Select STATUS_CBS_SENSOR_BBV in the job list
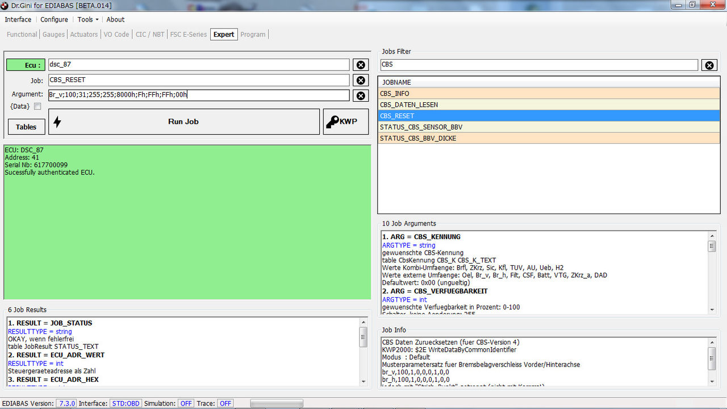Viewport: 727px width, 409px height. pyautogui.click(x=549, y=127)
